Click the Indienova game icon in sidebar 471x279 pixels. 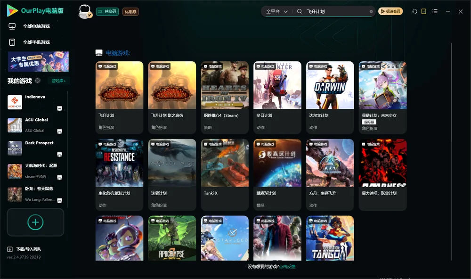click(x=15, y=102)
